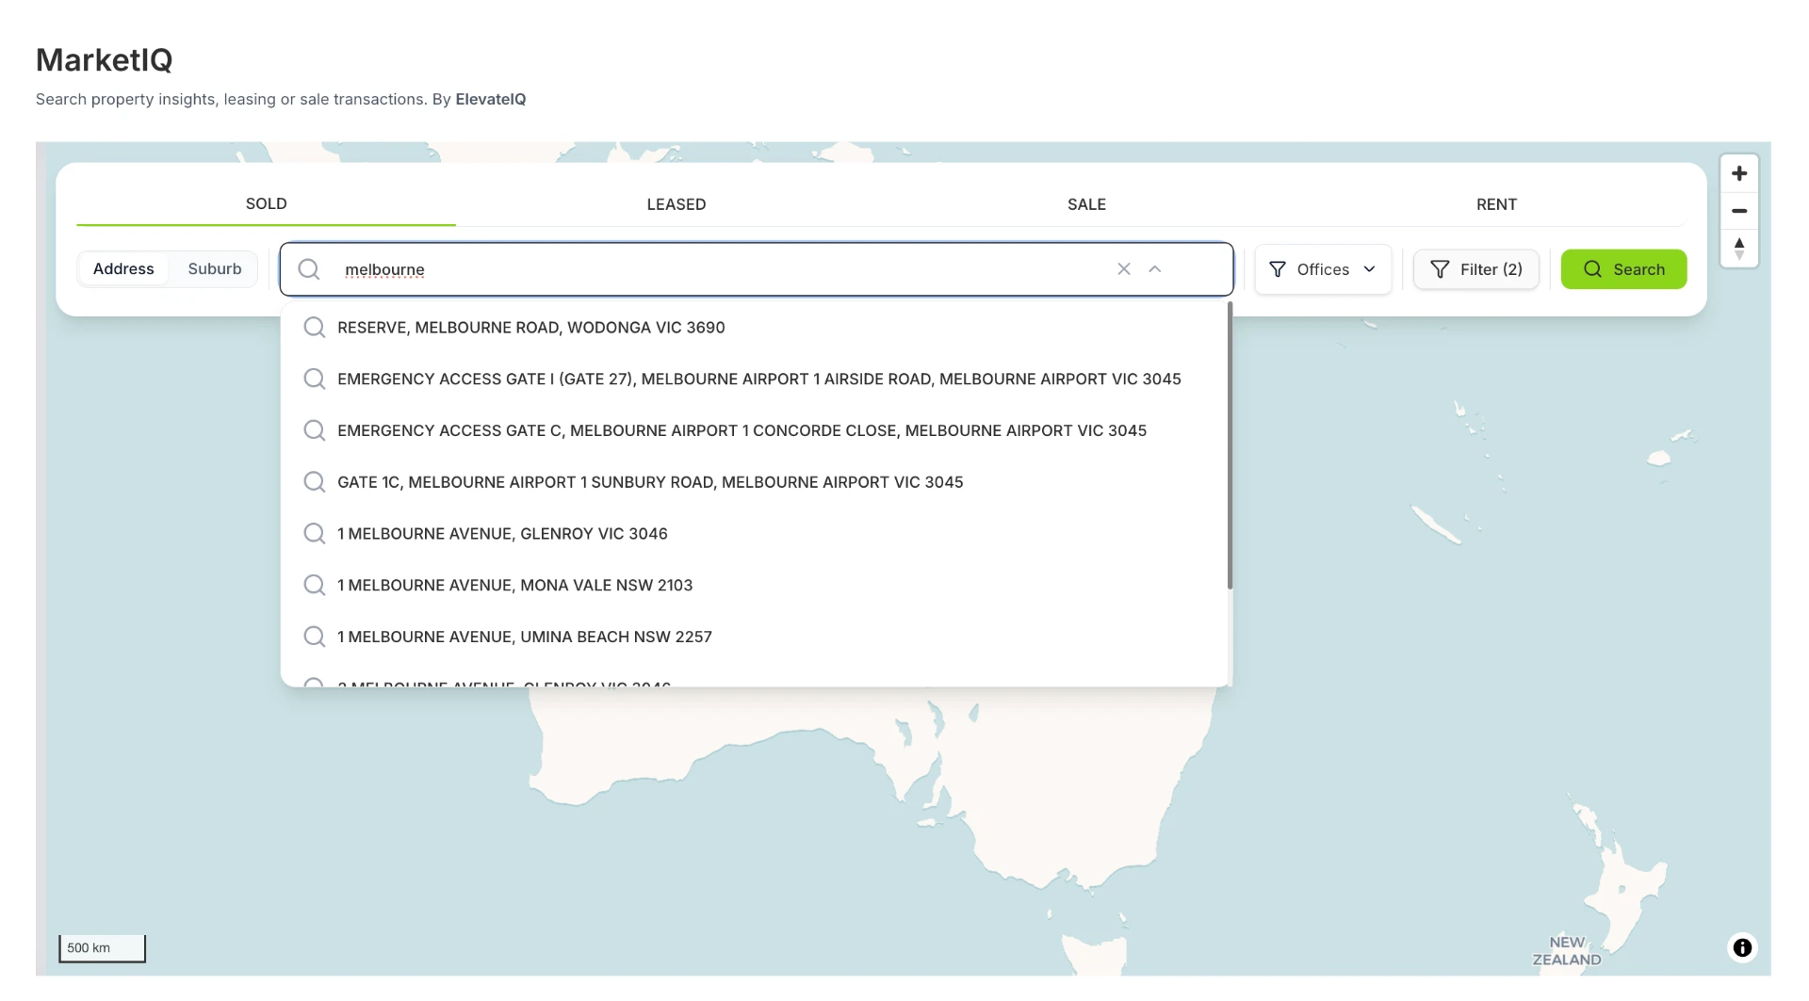Choose 1 Melbourne Avenue, Glenroy suggestion
The width and height of the screenshot is (1809, 1001).
click(x=754, y=534)
